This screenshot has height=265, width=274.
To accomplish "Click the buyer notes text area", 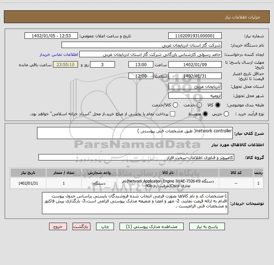I will click(135, 203).
